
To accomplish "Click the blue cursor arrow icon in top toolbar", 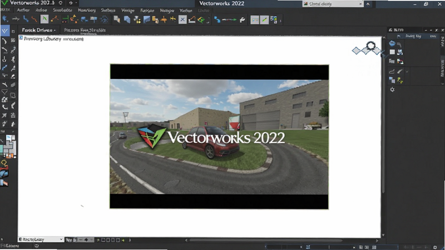I will pyautogui.click(x=5, y=19).
